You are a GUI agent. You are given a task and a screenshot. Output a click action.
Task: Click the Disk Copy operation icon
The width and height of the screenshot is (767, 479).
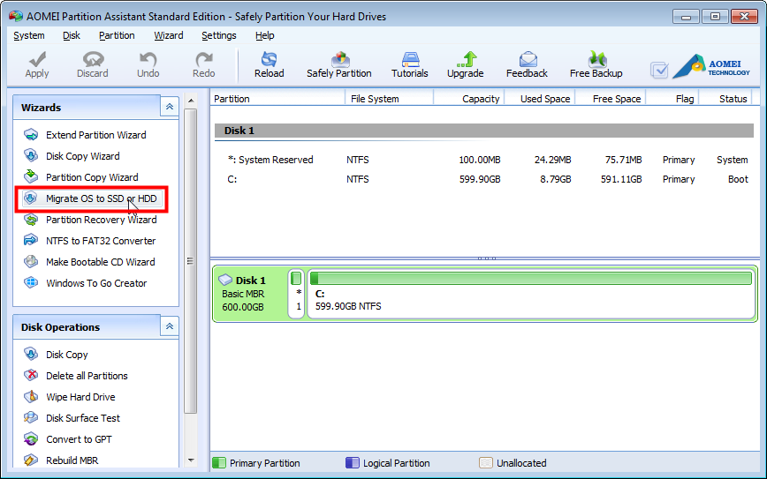[31, 354]
